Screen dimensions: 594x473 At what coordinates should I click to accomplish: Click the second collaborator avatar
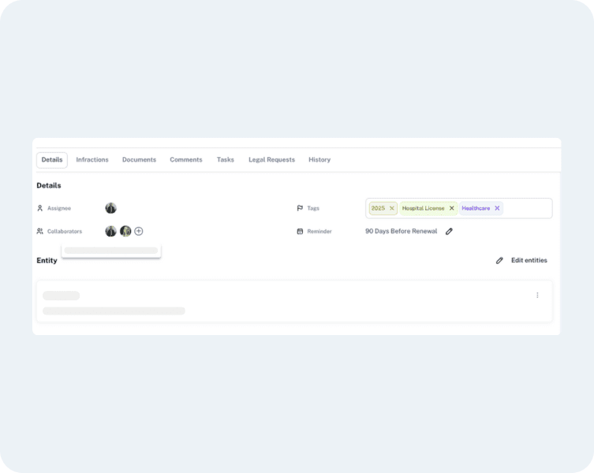click(125, 231)
